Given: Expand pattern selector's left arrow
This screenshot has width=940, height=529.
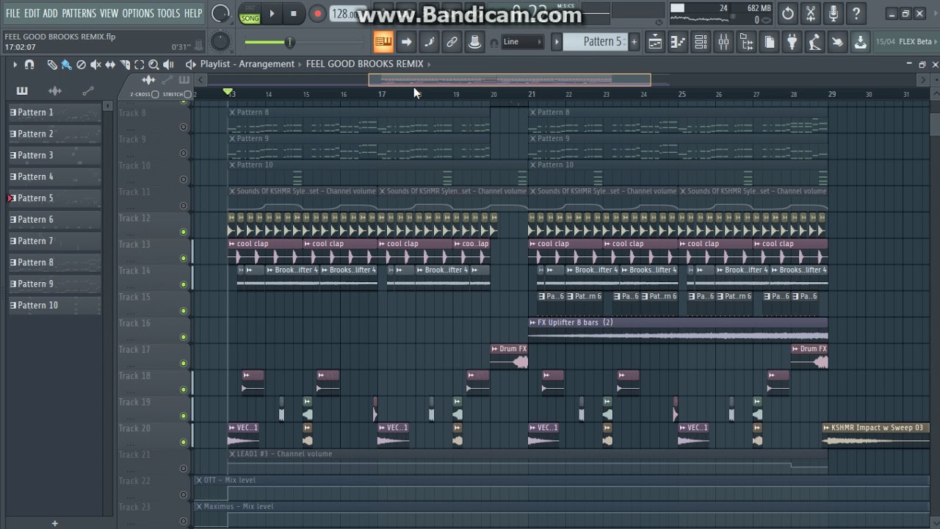Looking at the screenshot, I should tap(557, 42).
